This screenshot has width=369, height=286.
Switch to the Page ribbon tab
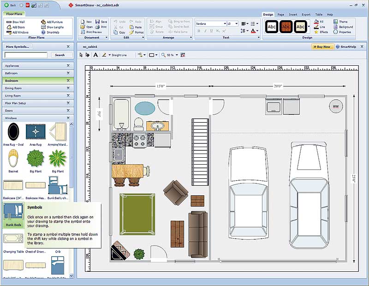pos(281,15)
